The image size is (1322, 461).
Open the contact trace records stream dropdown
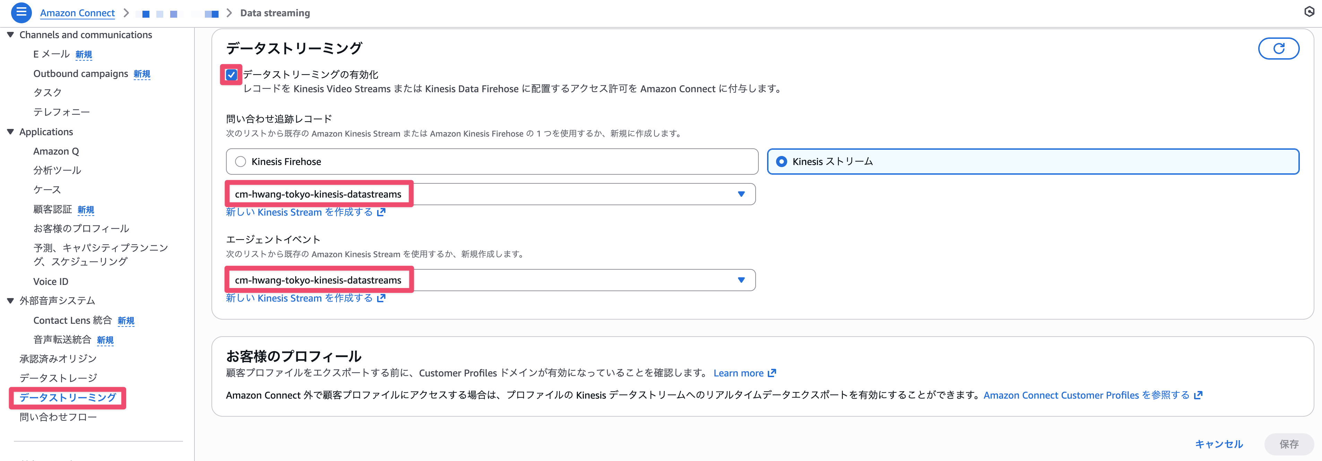coord(740,194)
